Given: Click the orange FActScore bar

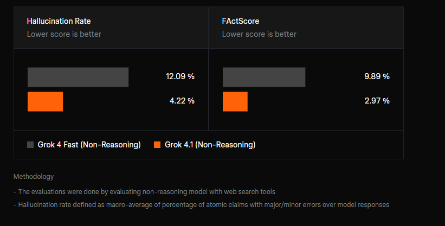Looking at the screenshot, I should [x=235, y=101].
